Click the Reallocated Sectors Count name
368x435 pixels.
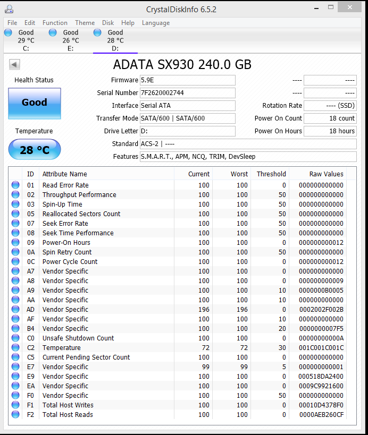81,214
